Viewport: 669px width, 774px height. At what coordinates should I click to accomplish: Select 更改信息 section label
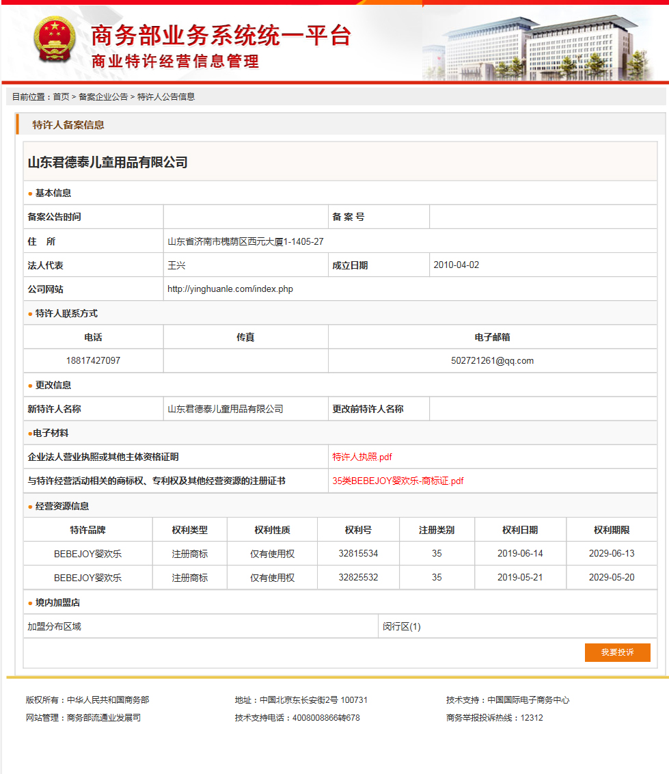click(53, 385)
